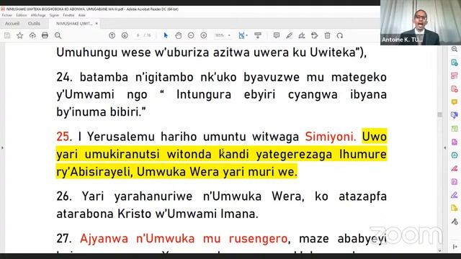Viewport: 461px width, 259px height.
Task: Open Combine Files tool in right pane
Action: click(x=455, y=115)
